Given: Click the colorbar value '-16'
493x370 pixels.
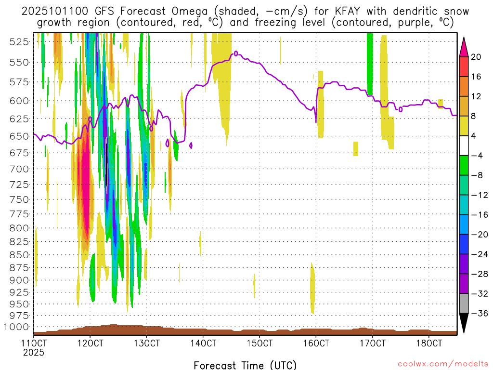Looking at the screenshot, I should click(480, 215).
